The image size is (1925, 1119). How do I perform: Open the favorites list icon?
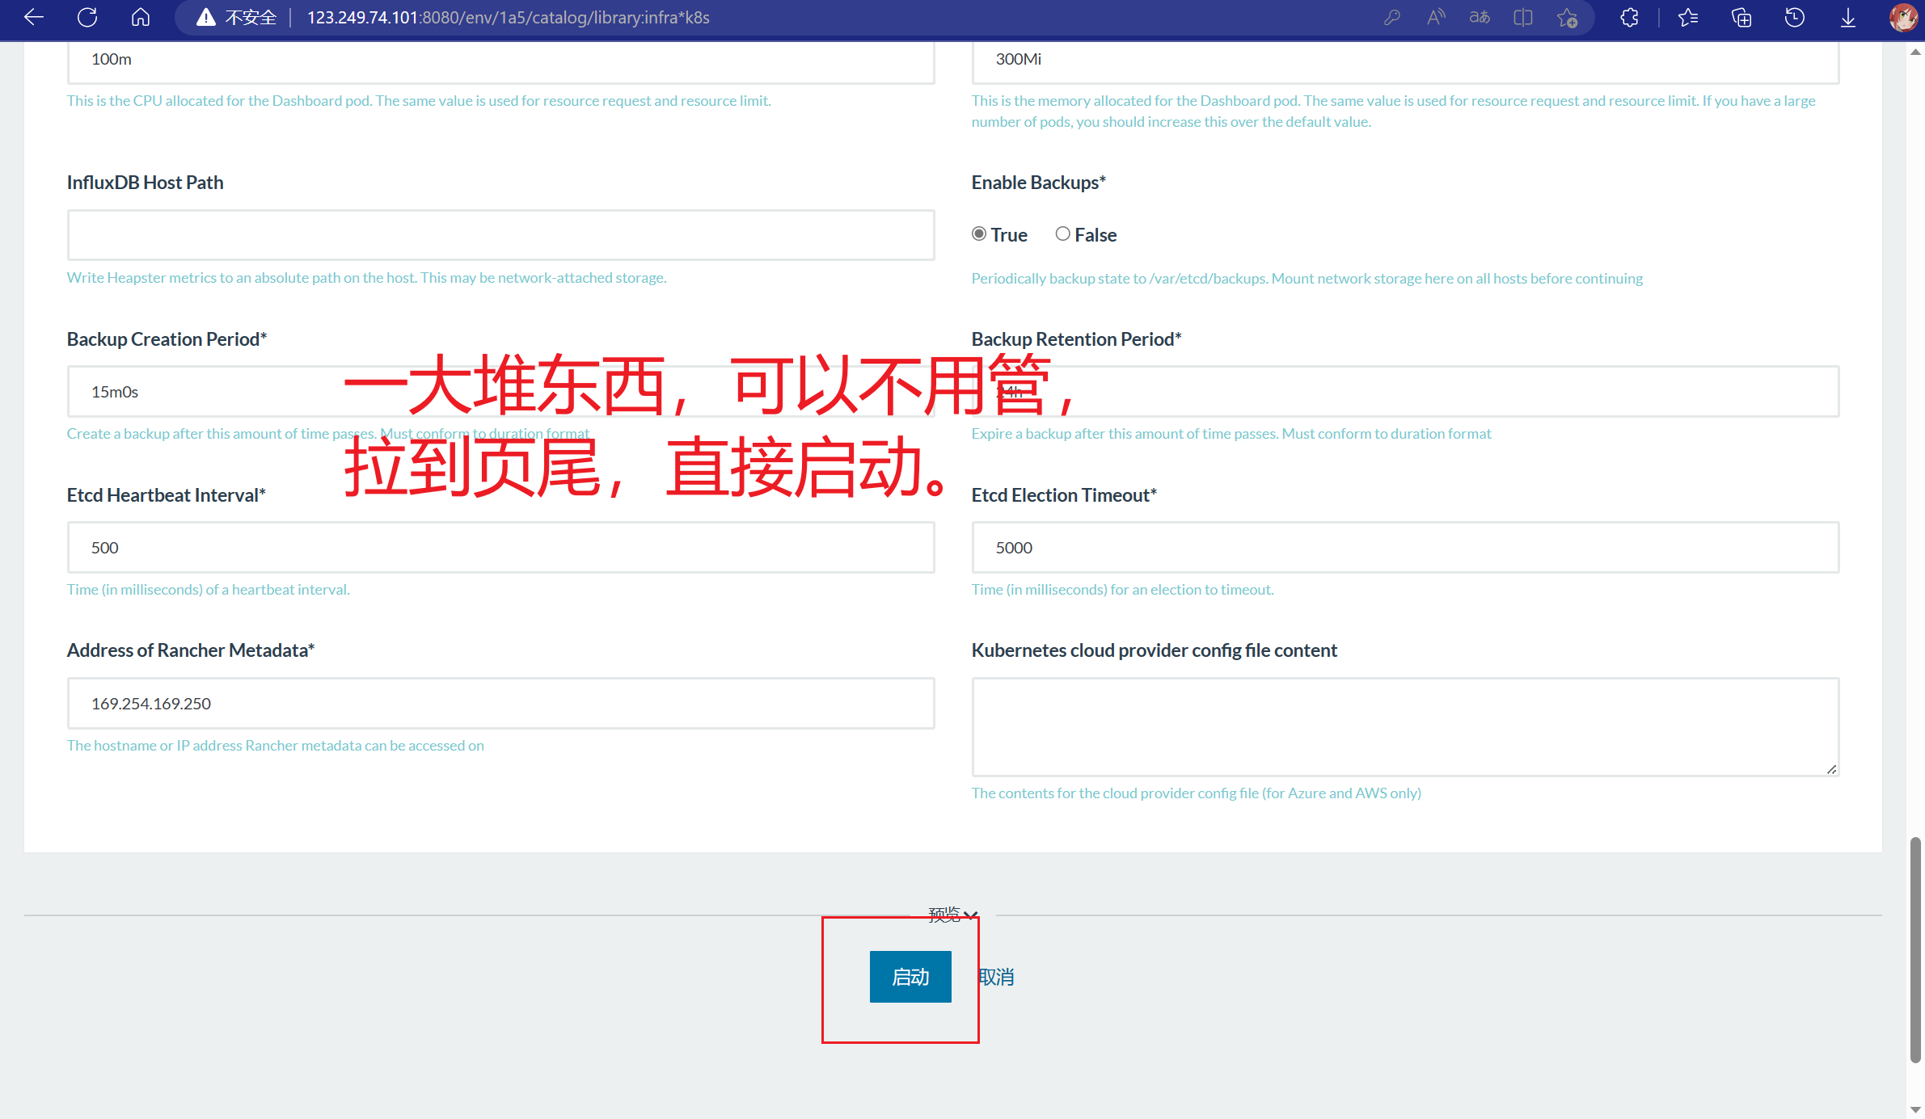coord(1688,17)
